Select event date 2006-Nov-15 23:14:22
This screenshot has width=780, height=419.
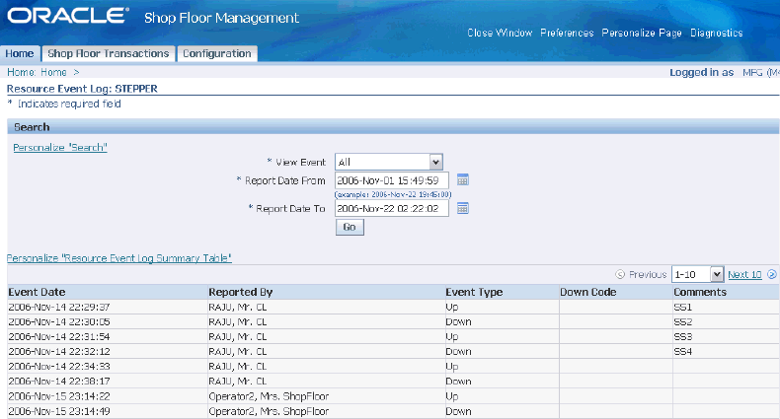pos(59,396)
